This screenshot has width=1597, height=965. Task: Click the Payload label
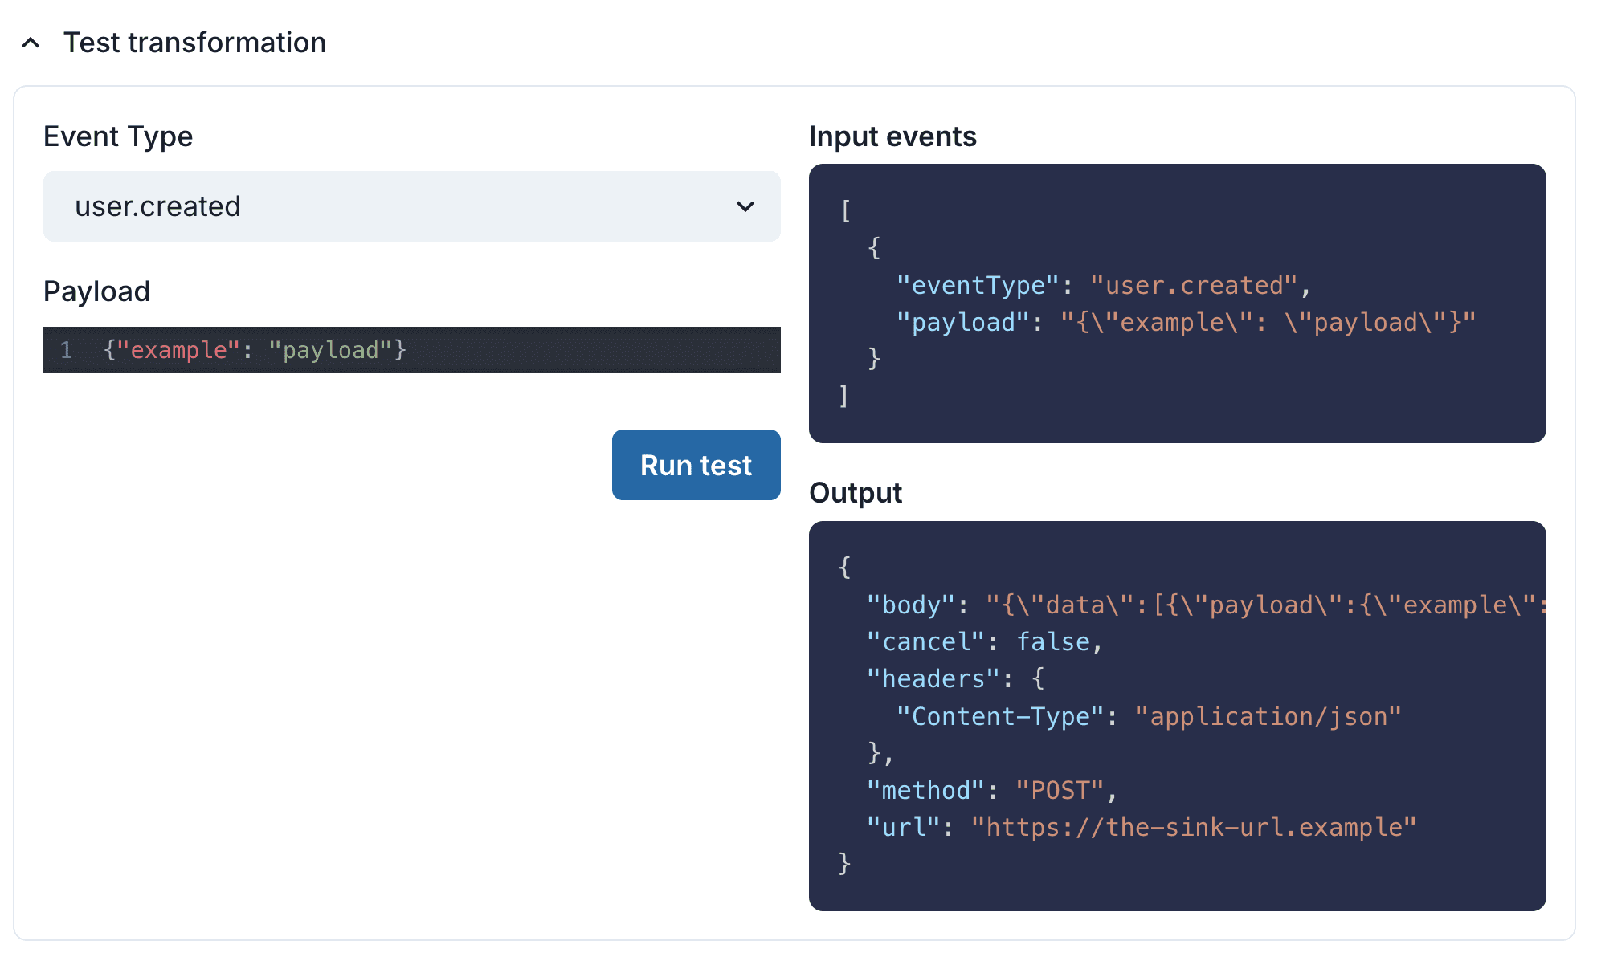tap(96, 291)
